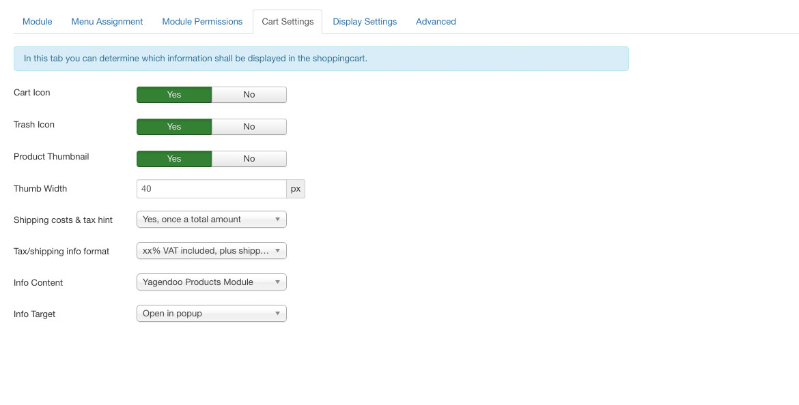
Task: Click arrow on Yagendoo Products Module select
Action: pos(278,282)
